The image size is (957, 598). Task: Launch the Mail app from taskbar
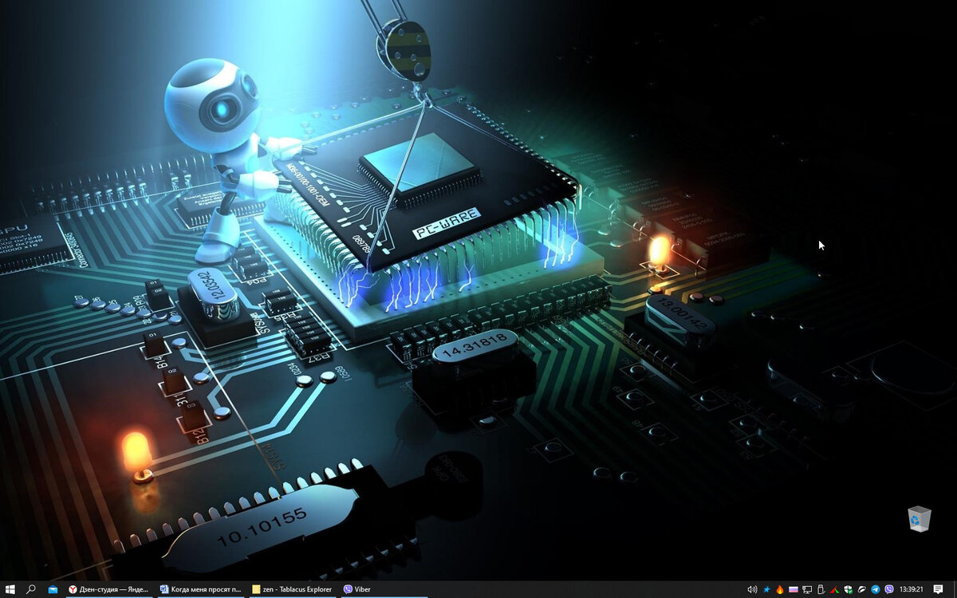(53, 589)
